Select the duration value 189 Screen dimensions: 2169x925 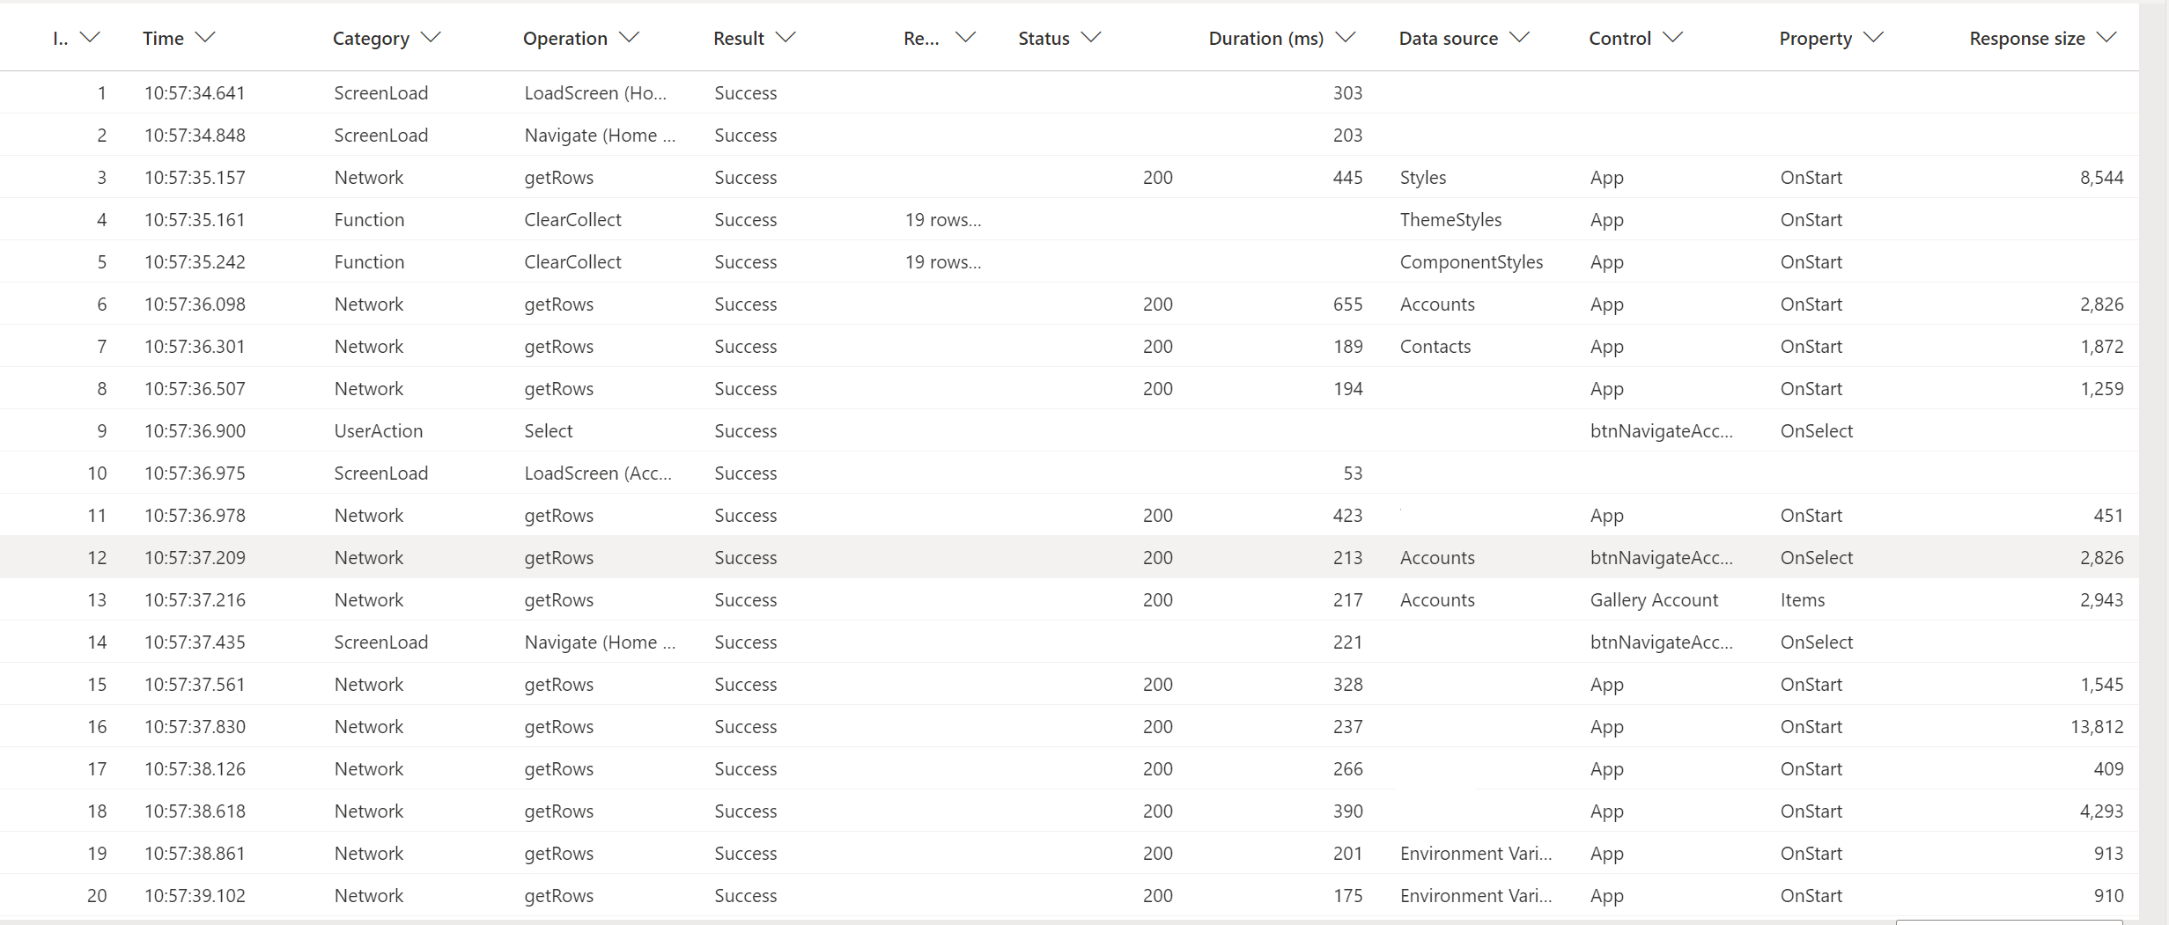click(1347, 347)
